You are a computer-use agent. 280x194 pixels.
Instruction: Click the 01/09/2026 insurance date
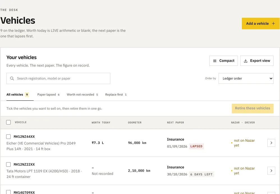[x=177, y=146]
